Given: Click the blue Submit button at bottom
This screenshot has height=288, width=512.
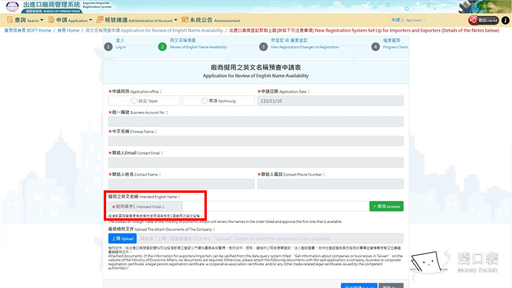Looking at the screenshot, I should tap(359, 286).
